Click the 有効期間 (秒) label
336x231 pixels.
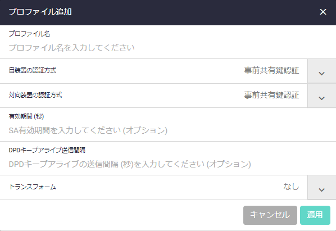tap(26, 116)
